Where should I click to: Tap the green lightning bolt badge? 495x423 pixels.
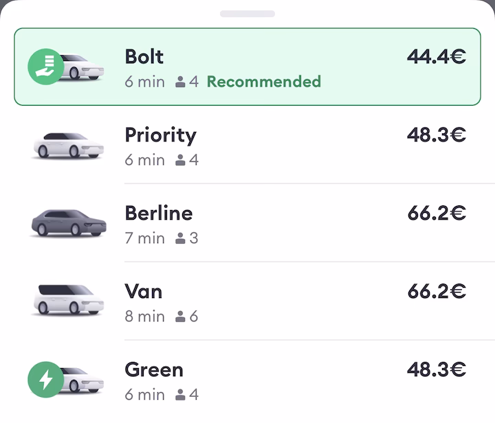pyautogui.click(x=45, y=380)
